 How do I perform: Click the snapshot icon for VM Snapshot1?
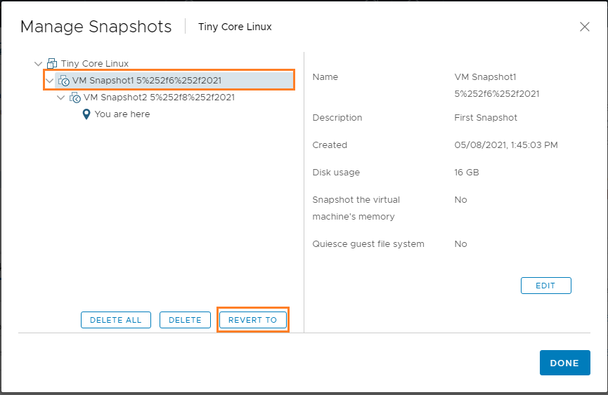(63, 81)
